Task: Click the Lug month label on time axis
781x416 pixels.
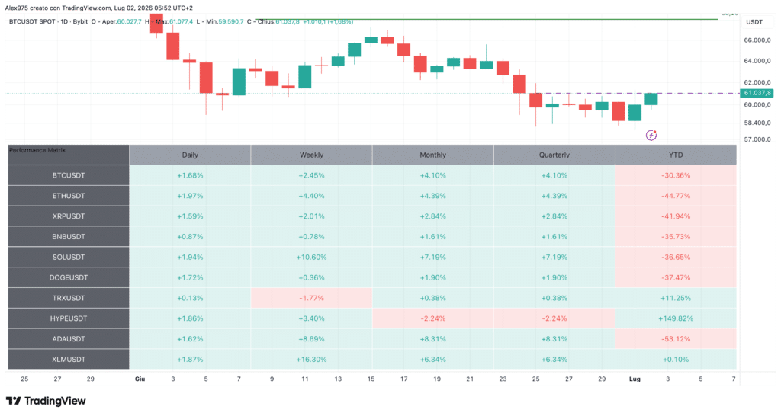Action: pyautogui.click(x=635, y=379)
